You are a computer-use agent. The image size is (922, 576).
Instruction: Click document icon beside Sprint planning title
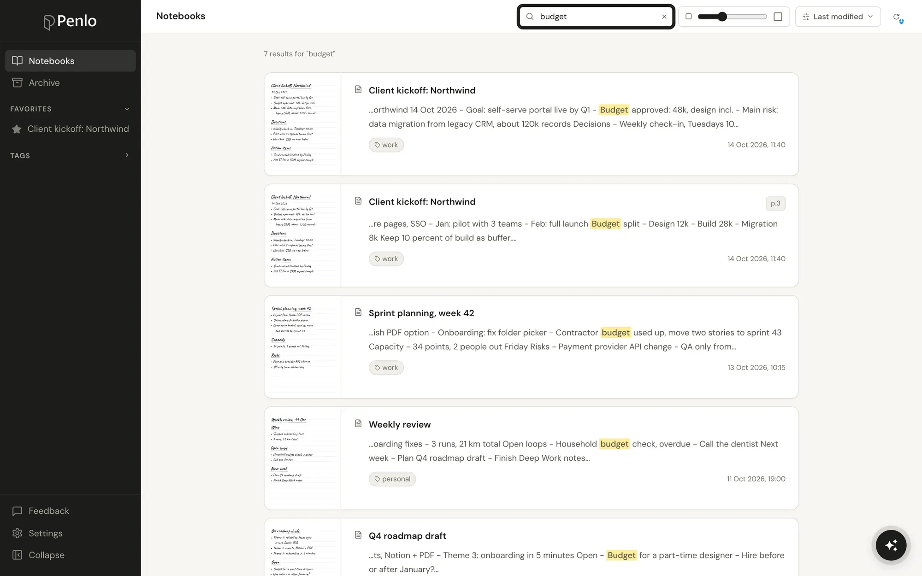tap(358, 312)
